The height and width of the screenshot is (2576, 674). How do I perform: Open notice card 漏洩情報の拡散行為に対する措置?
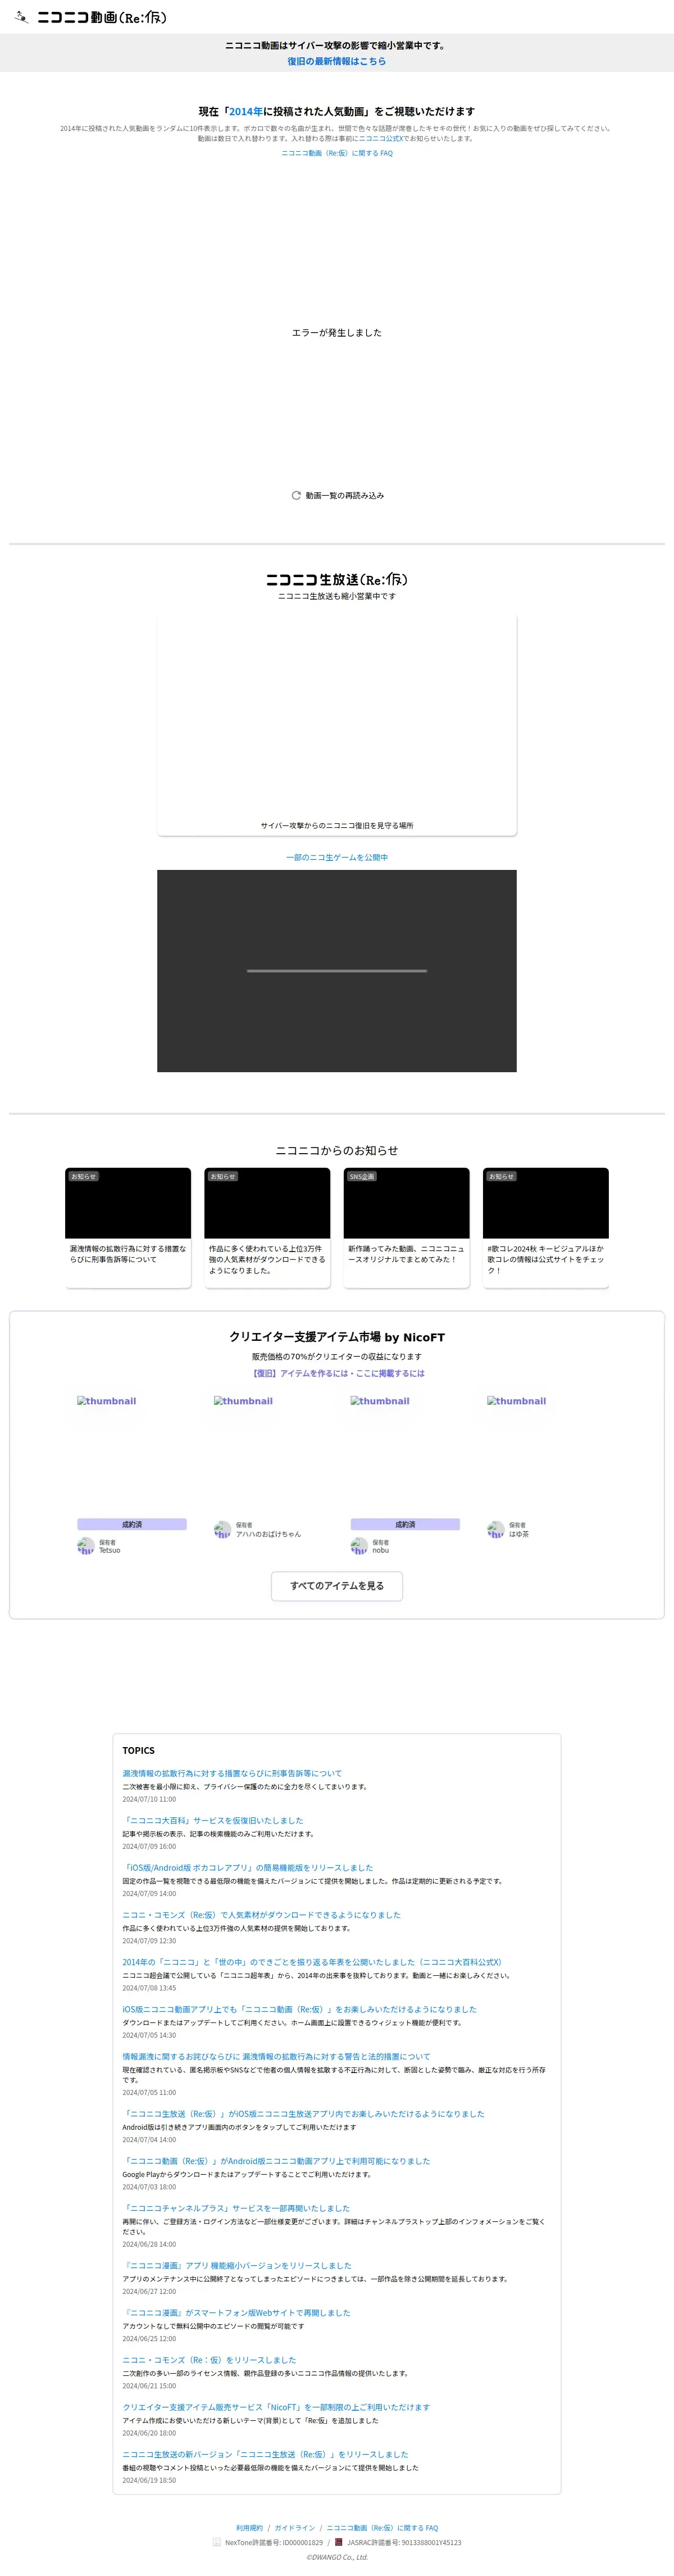click(x=128, y=1228)
